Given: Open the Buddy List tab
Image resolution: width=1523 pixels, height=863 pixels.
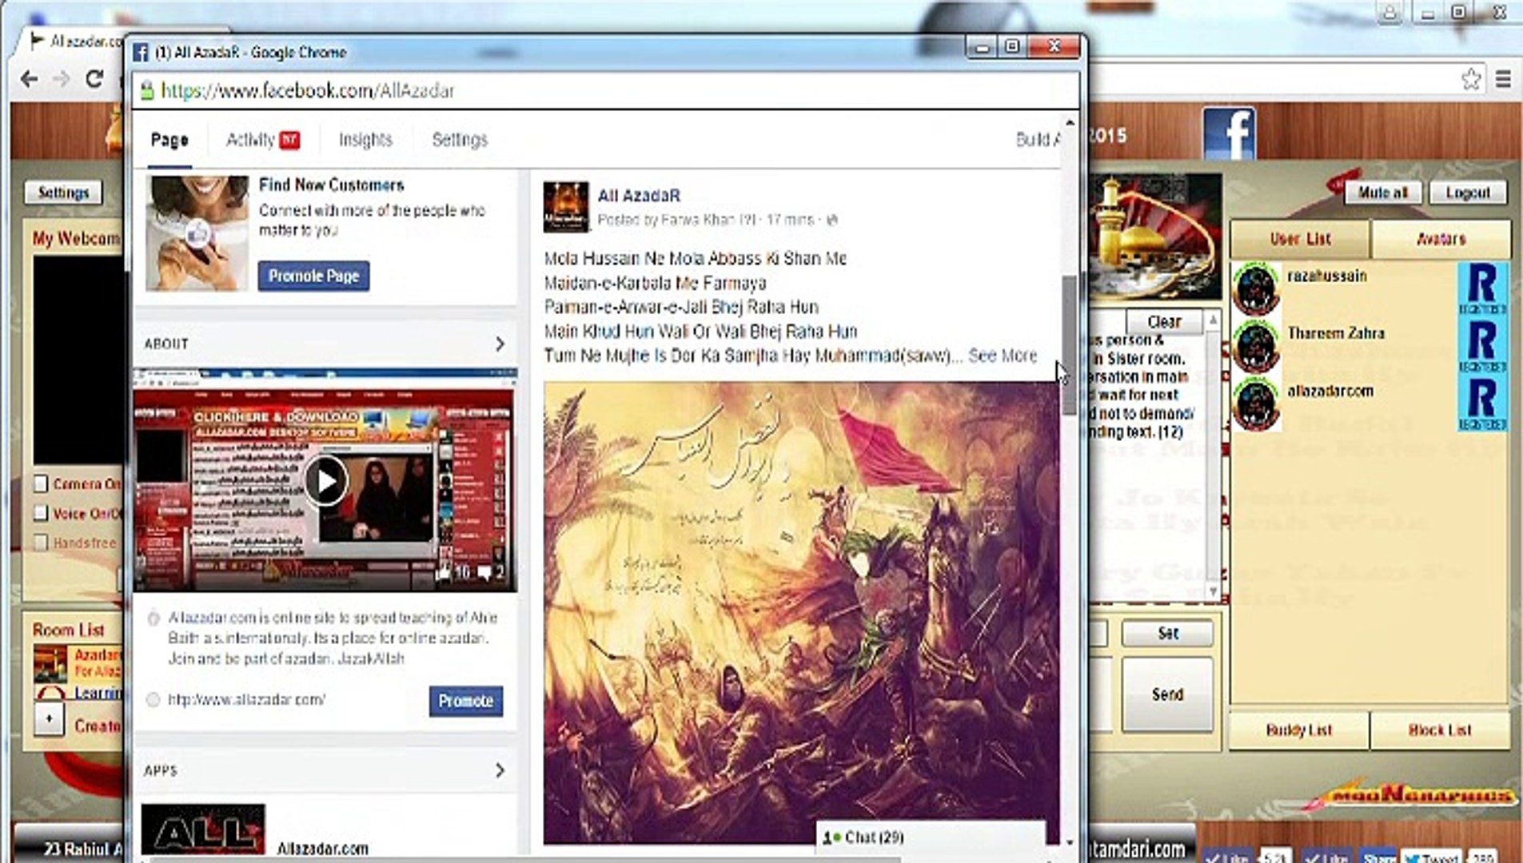Looking at the screenshot, I should [x=1299, y=730].
